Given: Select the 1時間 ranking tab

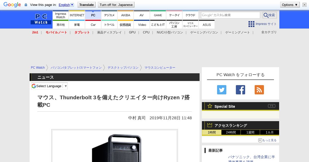Looking at the screenshot, I should point(212,132).
